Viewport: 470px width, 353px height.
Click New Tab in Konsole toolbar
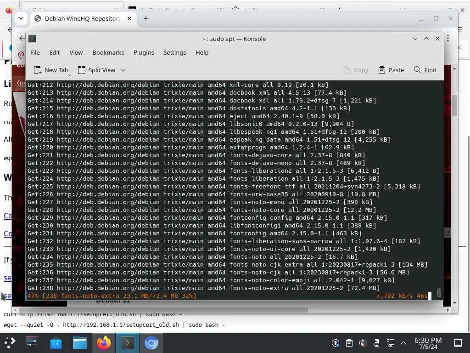51,70
